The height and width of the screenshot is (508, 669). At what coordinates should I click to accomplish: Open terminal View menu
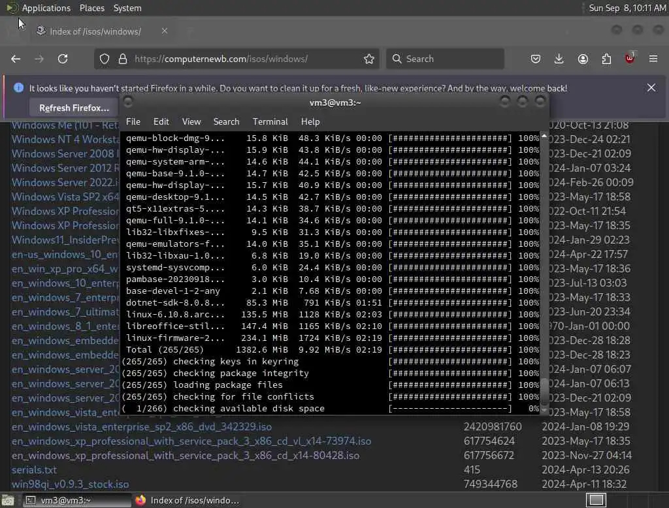pos(191,121)
